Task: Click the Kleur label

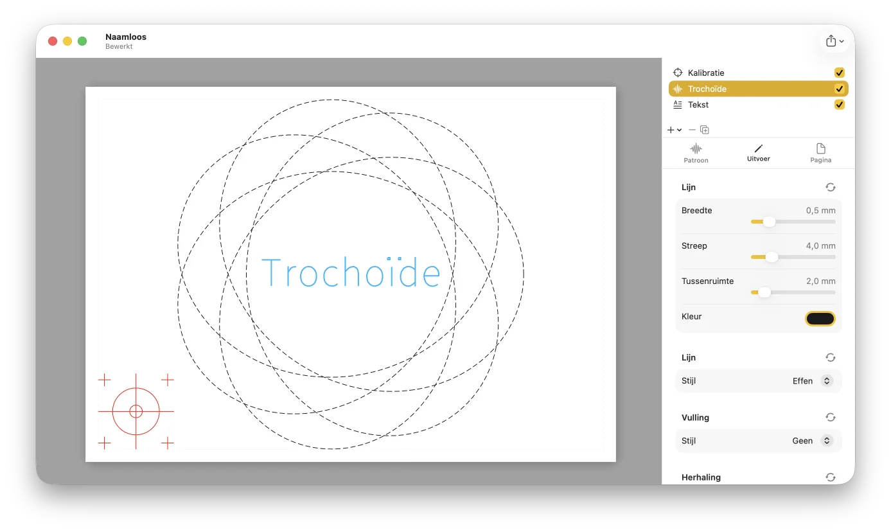Action: (691, 316)
